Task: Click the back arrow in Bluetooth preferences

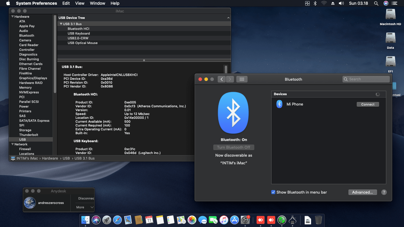Action: tap(222, 79)
